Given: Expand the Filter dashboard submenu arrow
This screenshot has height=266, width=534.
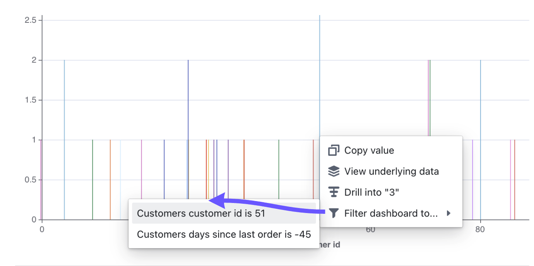Looking at the screenshot, I should coord(448,213).
